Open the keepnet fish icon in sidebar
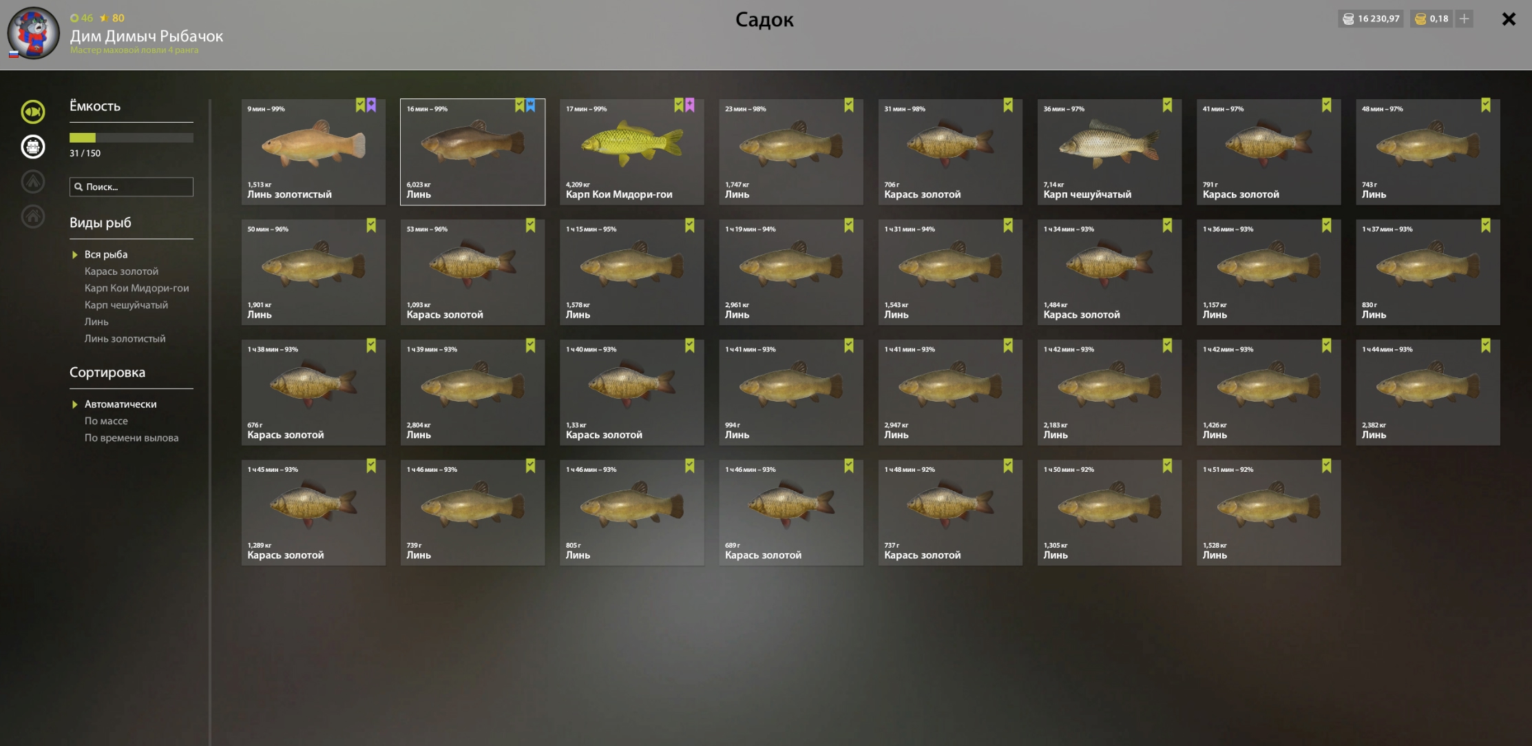Image resolution: width=1532 pixels, height=746 pixels. [x=33, y=112]
